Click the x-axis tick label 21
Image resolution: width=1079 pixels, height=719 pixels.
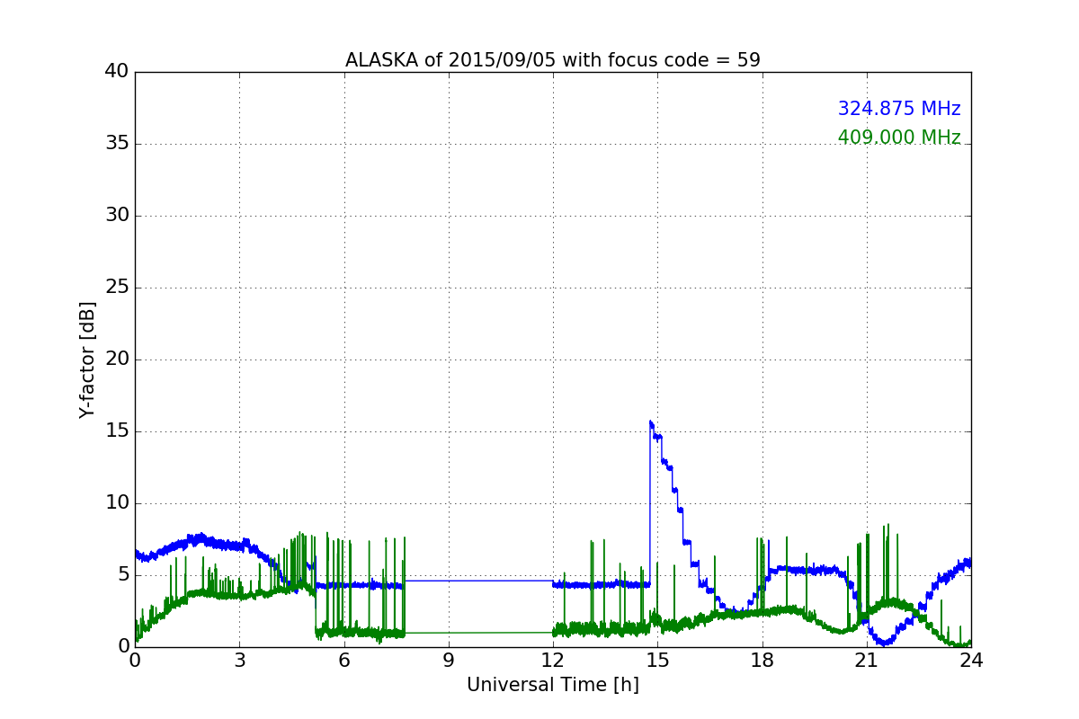[867, 660]
